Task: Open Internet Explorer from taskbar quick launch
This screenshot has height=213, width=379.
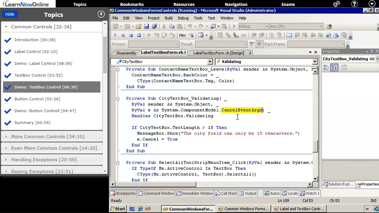Action: coord(140,209)
